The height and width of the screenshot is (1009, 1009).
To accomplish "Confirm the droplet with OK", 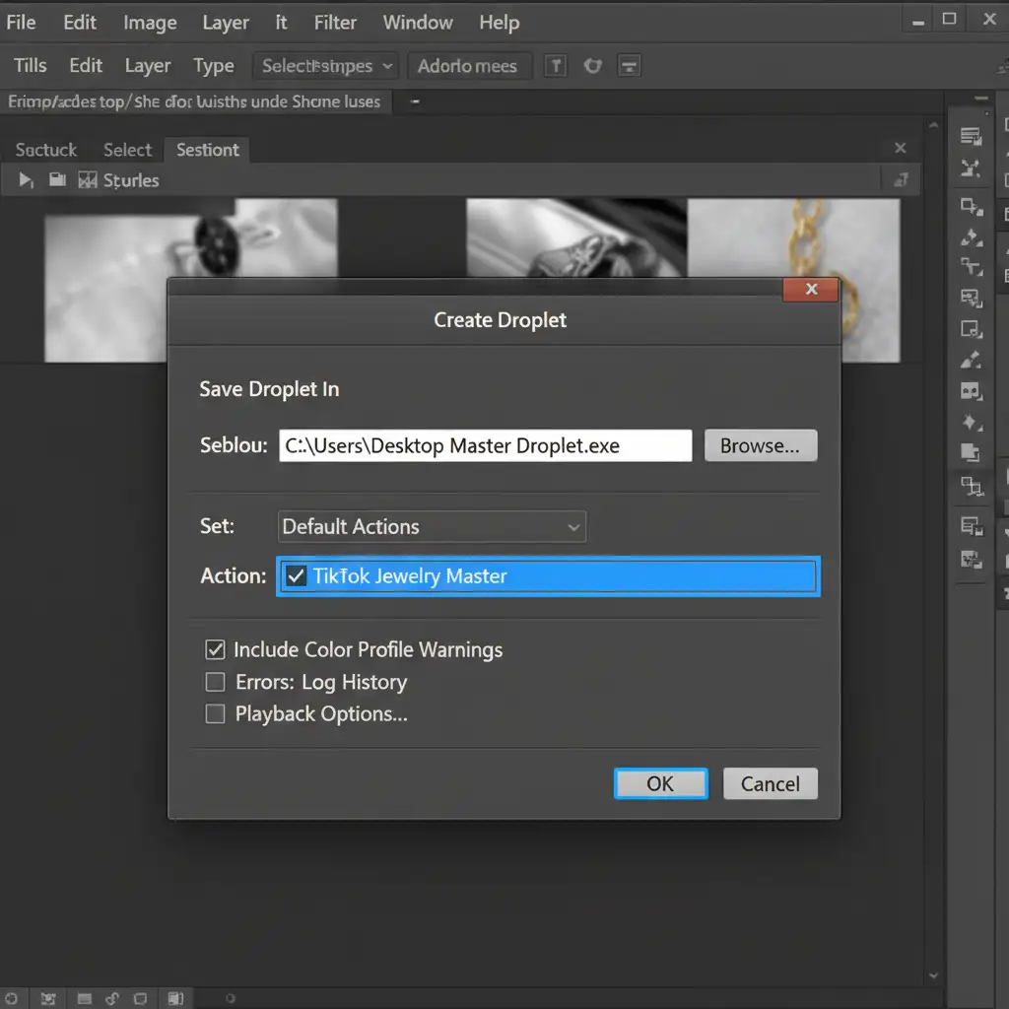I will coord(661,783).
